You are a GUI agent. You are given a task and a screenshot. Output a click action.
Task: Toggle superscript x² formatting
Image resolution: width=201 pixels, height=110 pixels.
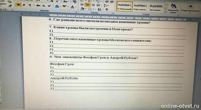tap(49, 6)
